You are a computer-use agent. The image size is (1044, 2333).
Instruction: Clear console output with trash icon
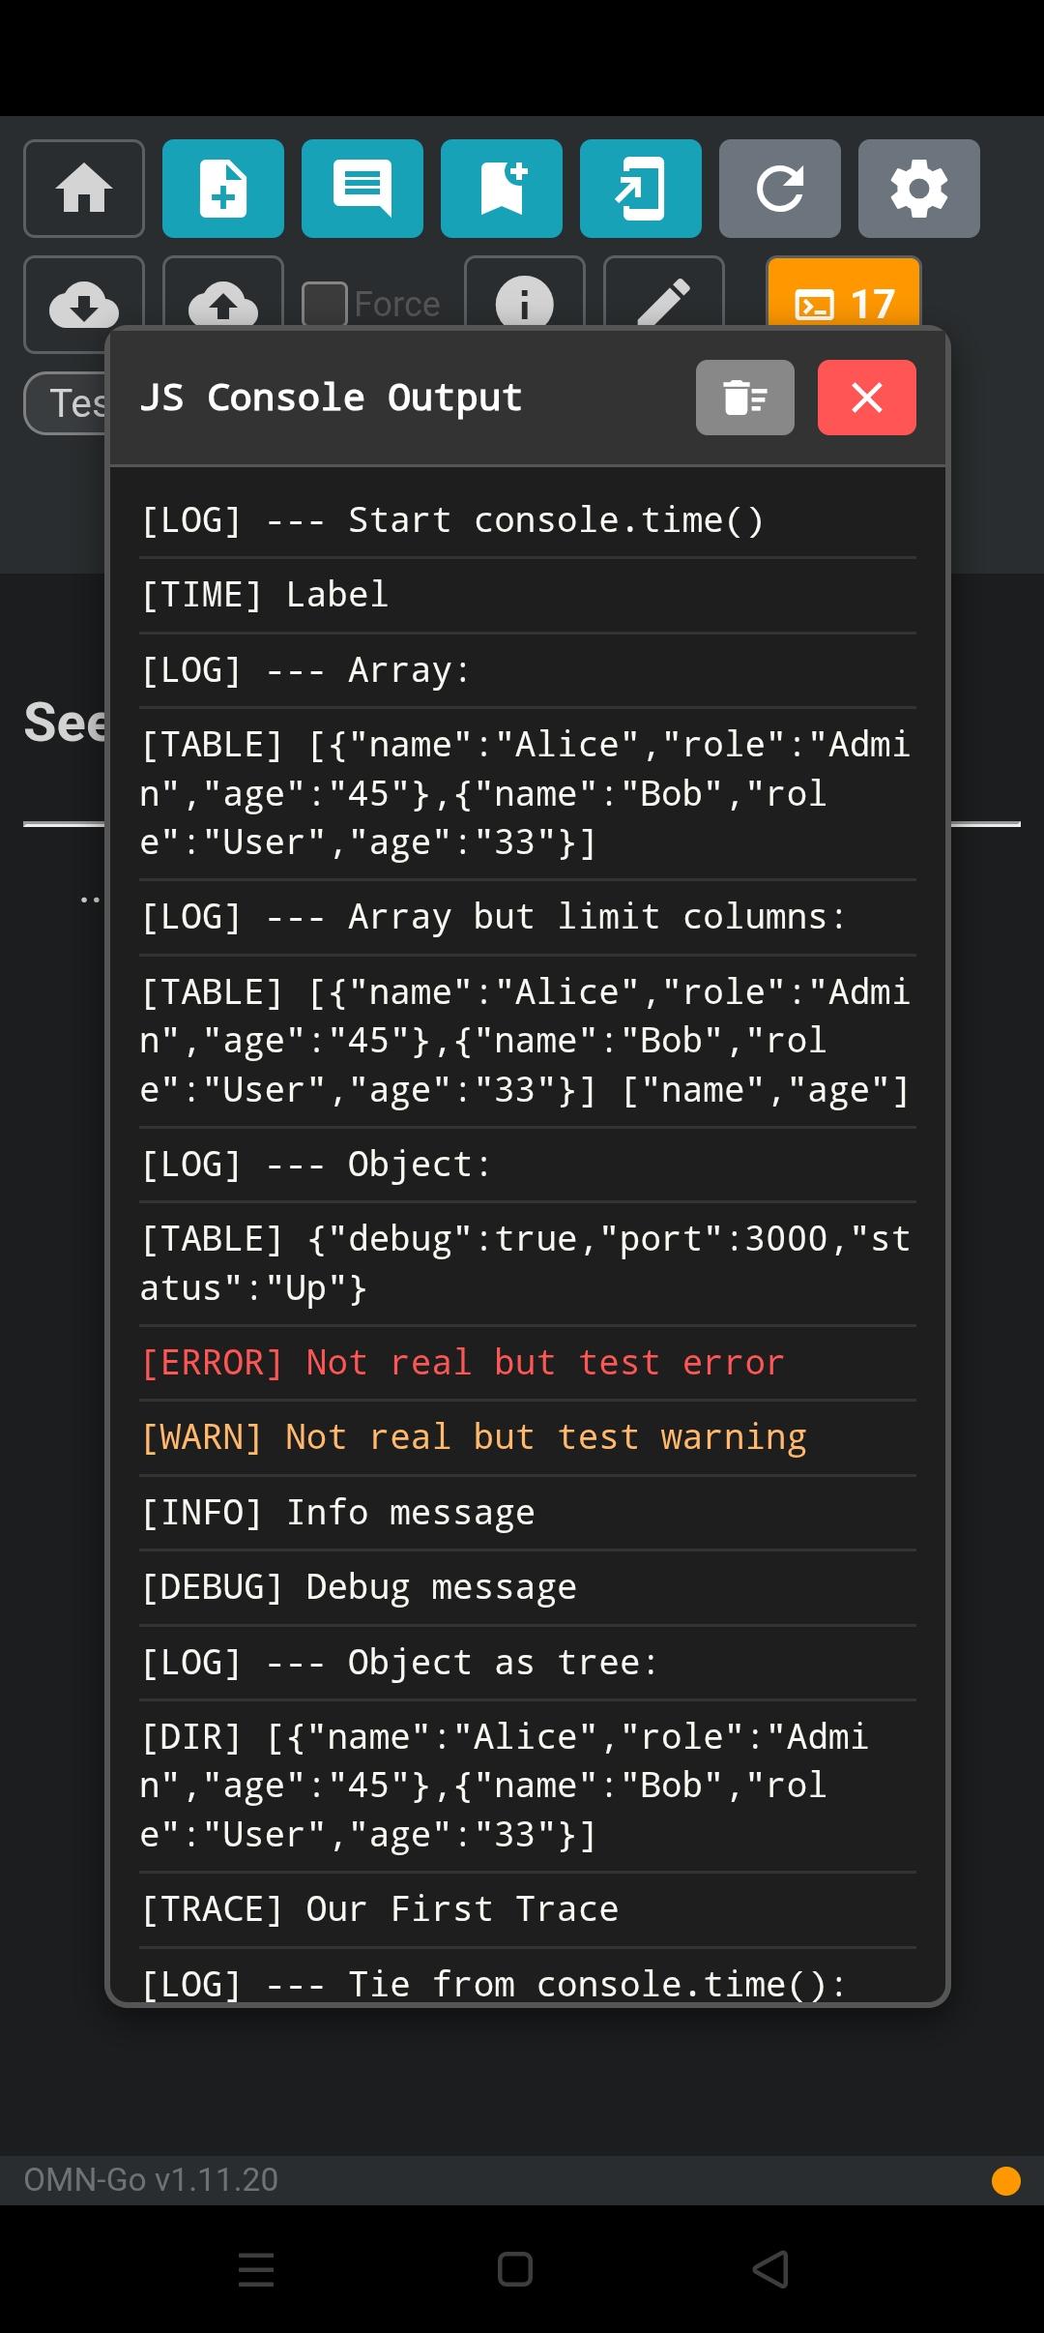(x=745, y=398)
